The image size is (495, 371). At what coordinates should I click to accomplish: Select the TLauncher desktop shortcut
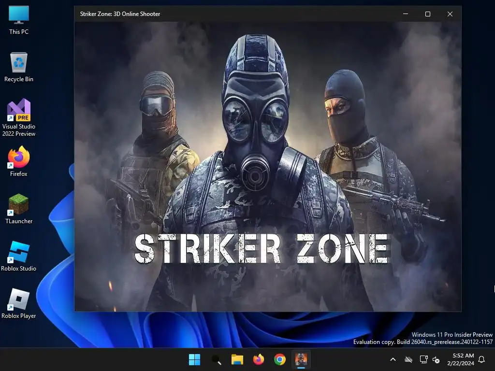pos(19,209)
